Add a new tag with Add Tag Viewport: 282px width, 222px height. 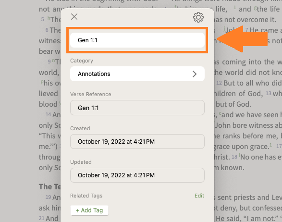[x=89, y=210]
